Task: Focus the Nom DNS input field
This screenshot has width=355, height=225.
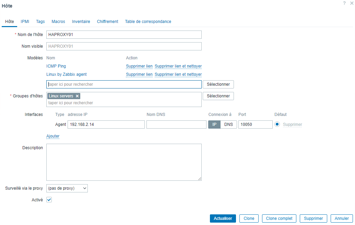Action: [176, 124]
